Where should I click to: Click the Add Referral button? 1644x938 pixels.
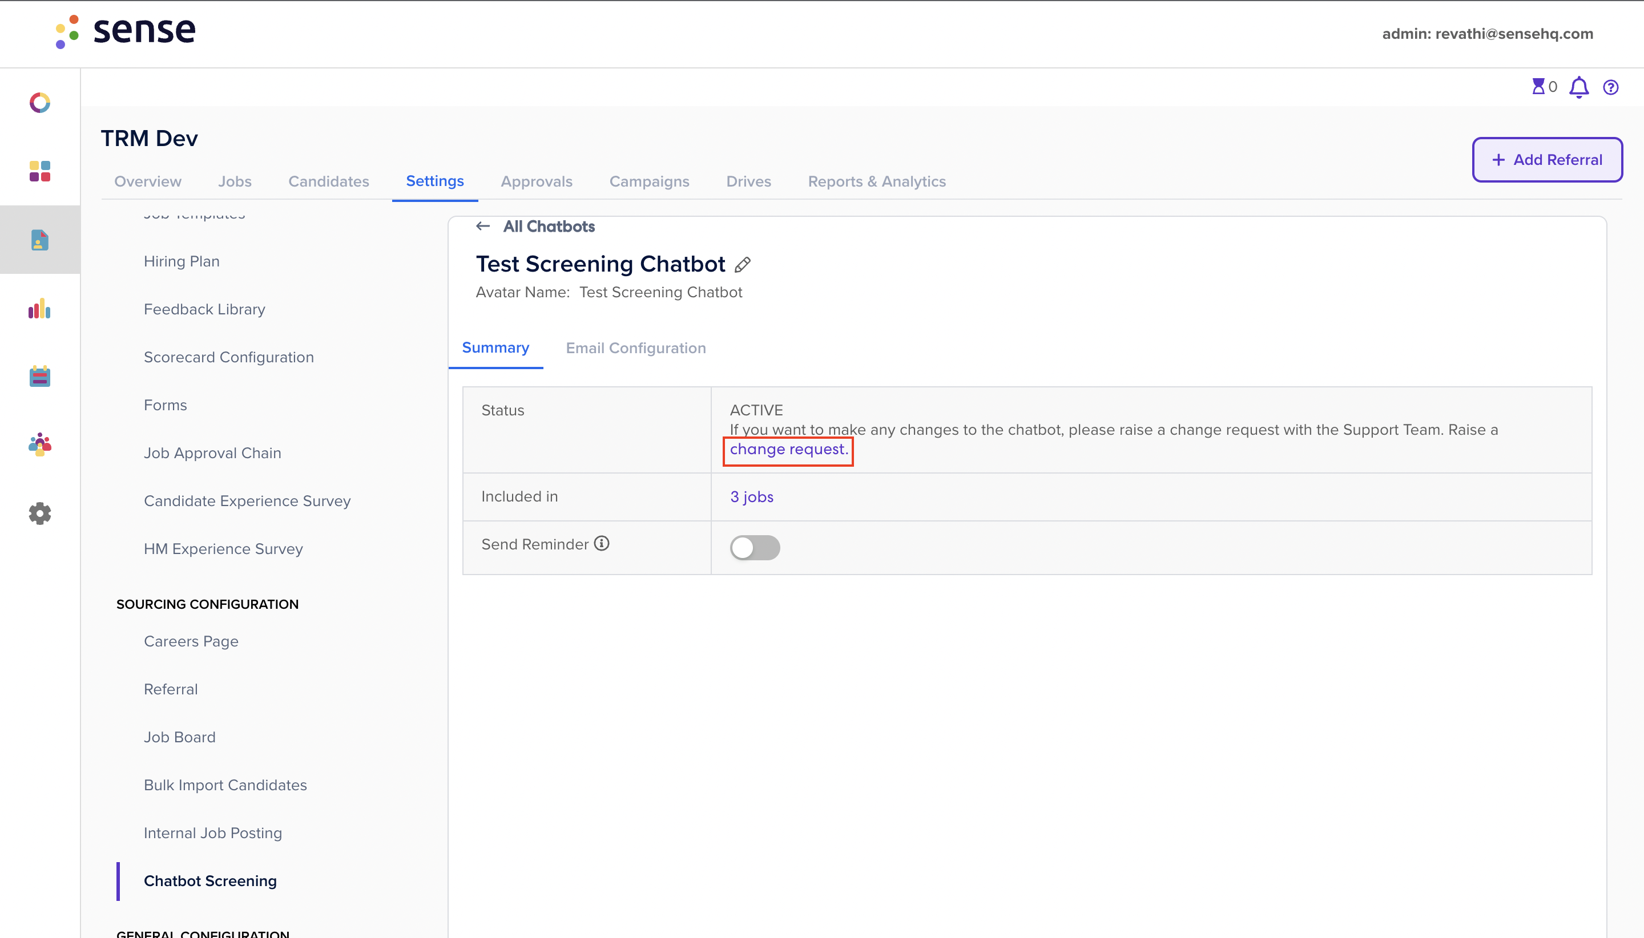pos(1548,160)
